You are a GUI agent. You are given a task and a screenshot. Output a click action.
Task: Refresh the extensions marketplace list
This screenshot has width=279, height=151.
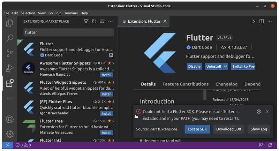click(x=94, y=21)
